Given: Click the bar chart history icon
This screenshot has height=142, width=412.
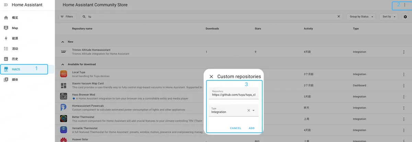Looking at the screenshot, I should point(6,59).
